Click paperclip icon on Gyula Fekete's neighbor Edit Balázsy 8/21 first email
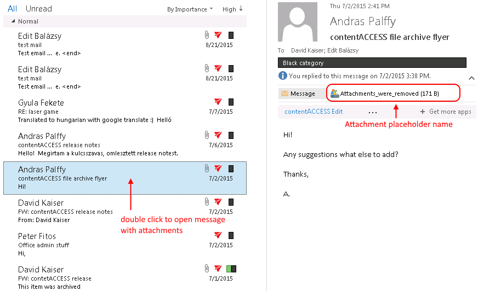 [207, 36]
